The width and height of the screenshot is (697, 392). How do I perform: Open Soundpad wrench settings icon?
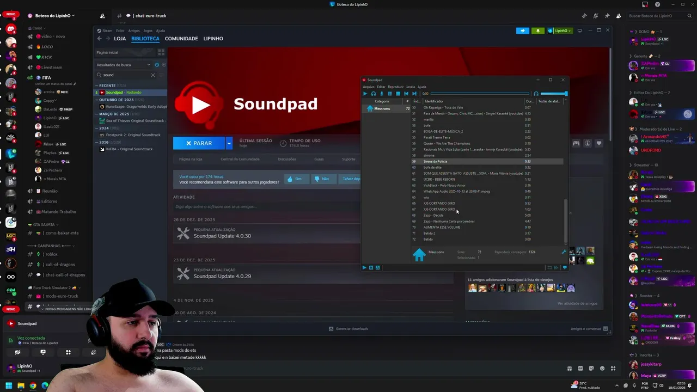click(x=564, y=252)
